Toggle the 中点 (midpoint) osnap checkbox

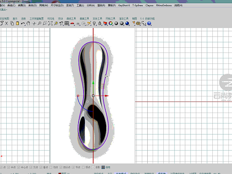click(x=8, y=167)
